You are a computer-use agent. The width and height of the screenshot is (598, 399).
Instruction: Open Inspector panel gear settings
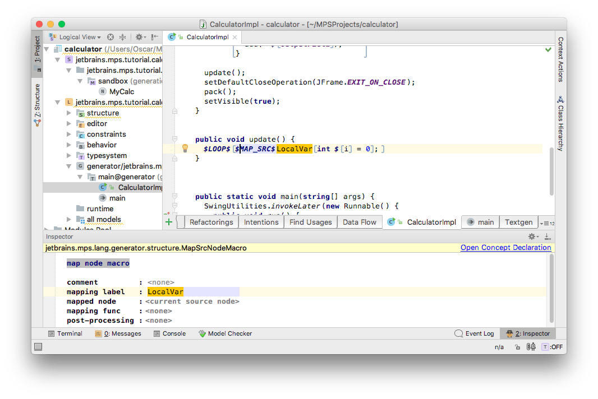(532, 236)
